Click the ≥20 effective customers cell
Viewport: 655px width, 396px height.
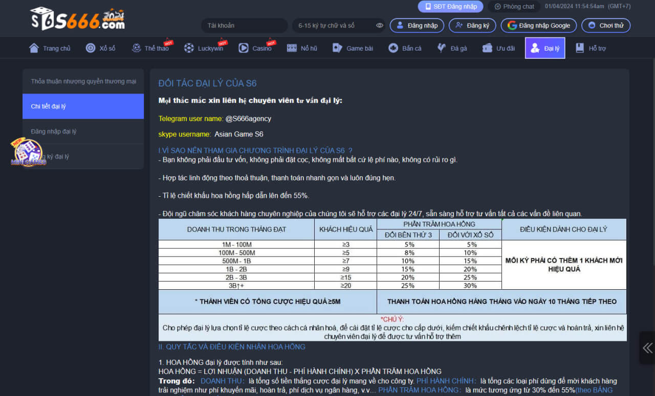click(346, 285)
